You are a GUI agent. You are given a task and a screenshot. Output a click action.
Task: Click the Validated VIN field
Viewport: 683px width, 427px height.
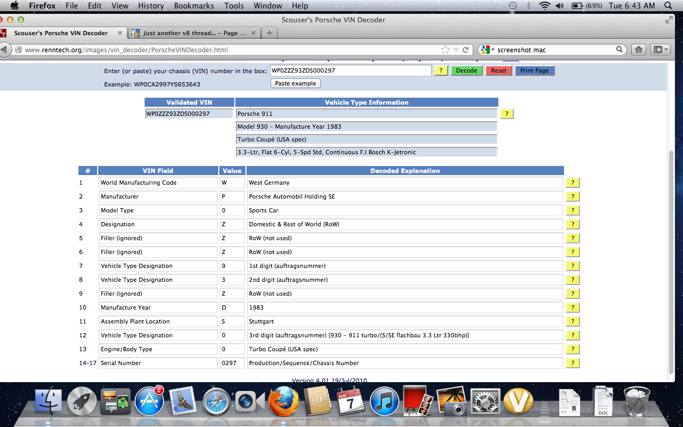click(189, 114)
